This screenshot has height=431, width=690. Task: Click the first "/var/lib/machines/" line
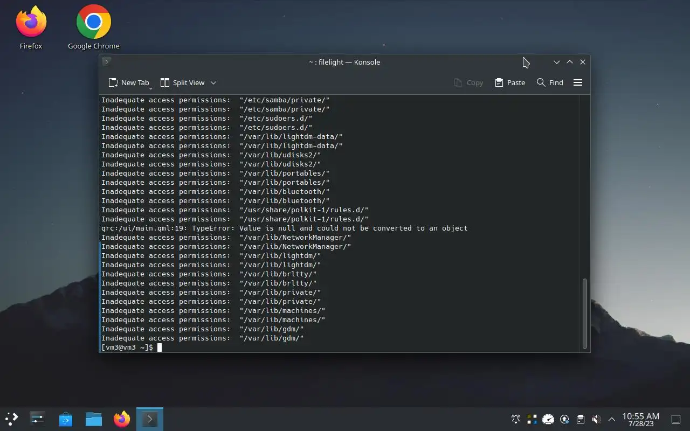[x=213, y=311]
